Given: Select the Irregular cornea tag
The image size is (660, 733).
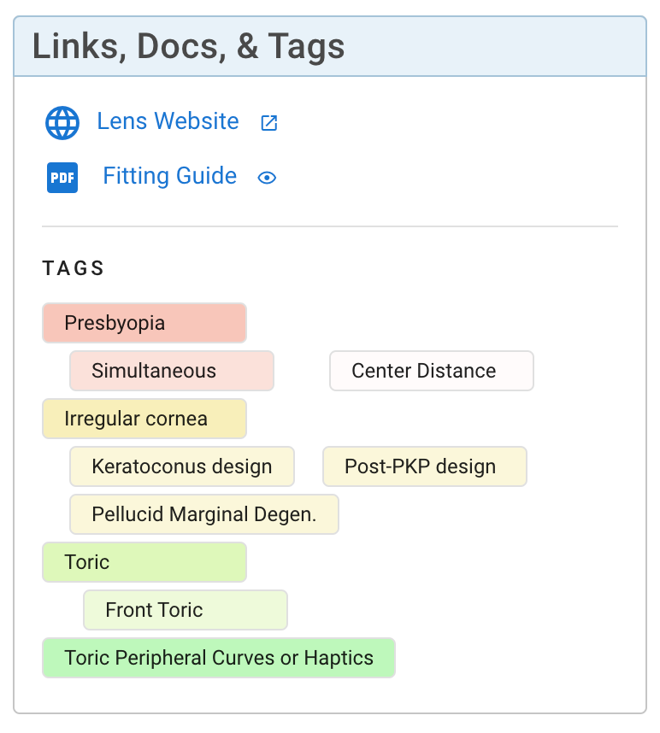Looking at the screenshot, I should [144, 419].
